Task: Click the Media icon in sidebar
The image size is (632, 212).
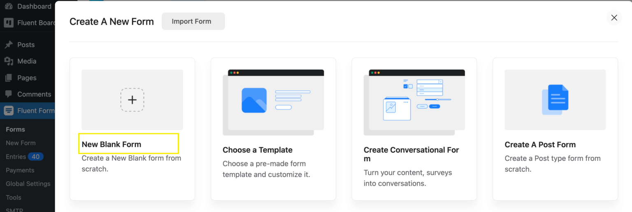Action: [9, 61]
